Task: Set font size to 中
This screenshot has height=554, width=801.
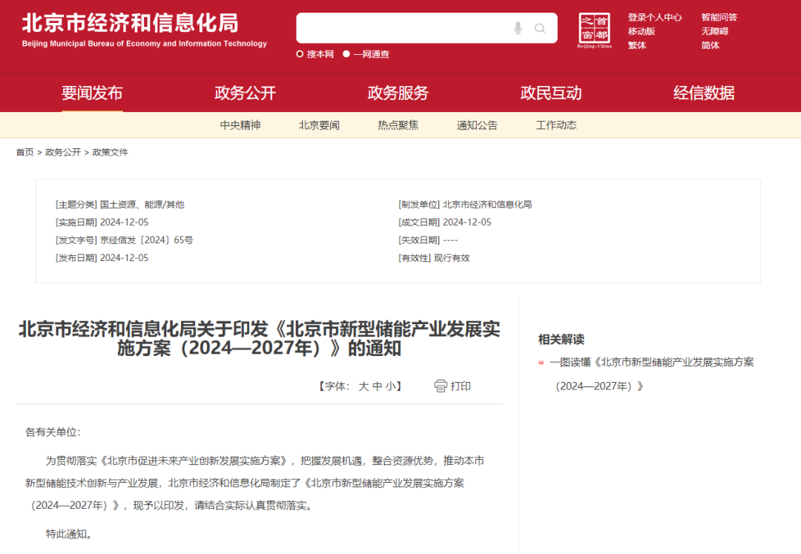Action: pos(377,386)
